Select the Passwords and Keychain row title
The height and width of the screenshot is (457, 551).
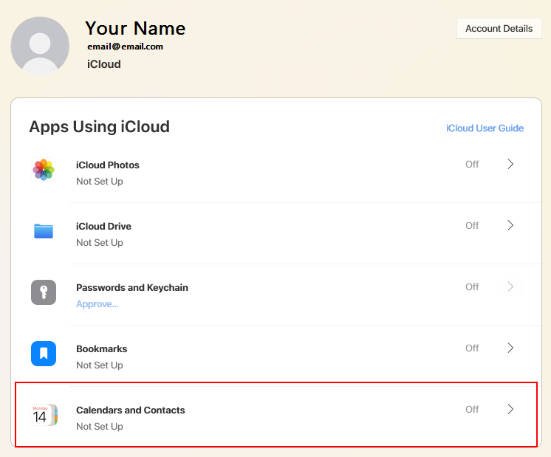pyautogui.click(x=131, y=287)
